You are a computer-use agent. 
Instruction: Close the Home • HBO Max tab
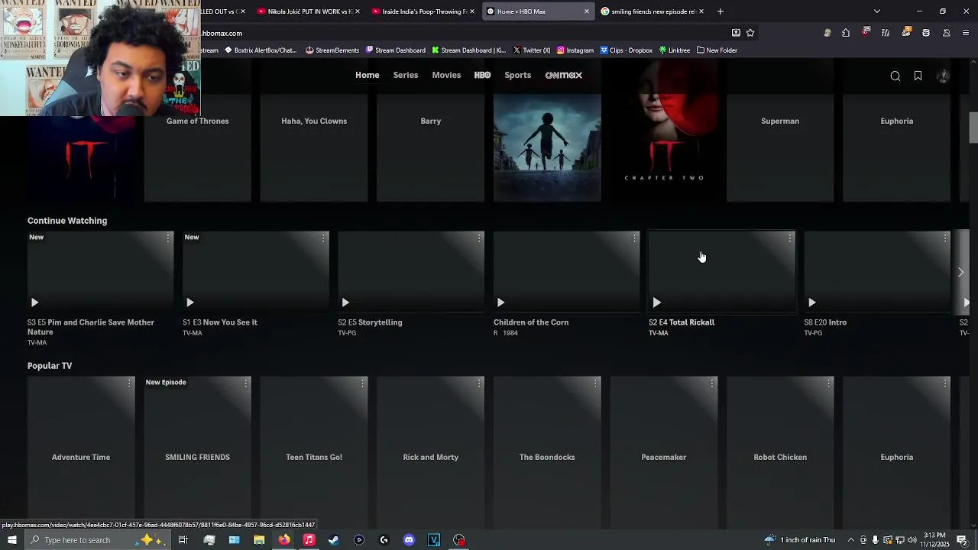(x=586, y=11)
